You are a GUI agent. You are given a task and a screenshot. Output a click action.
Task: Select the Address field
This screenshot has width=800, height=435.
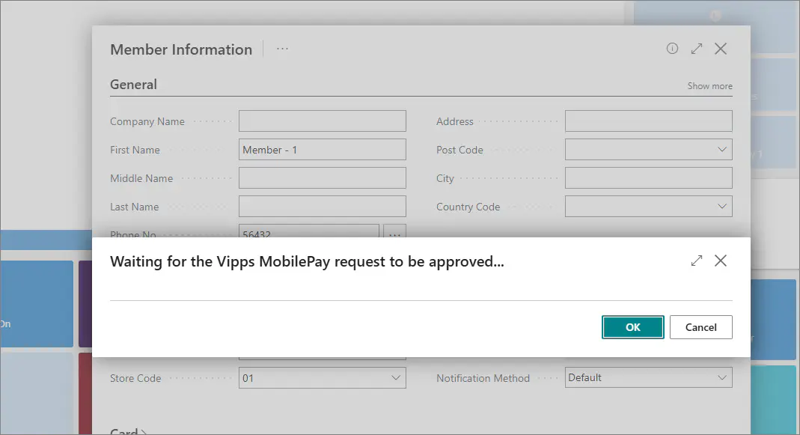click(649, 121)
